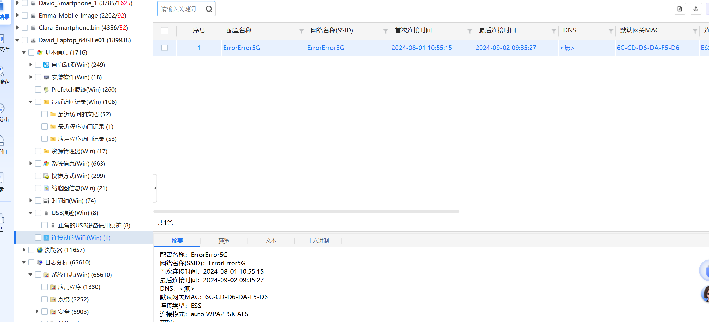This screenshot has width=709, height=322.
Task: Tick checkbox for 浏览器 (11657)
Action: [32, 250]
